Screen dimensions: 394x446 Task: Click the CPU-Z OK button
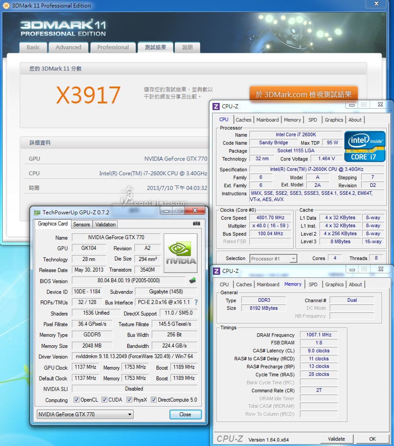coord(372,439)
